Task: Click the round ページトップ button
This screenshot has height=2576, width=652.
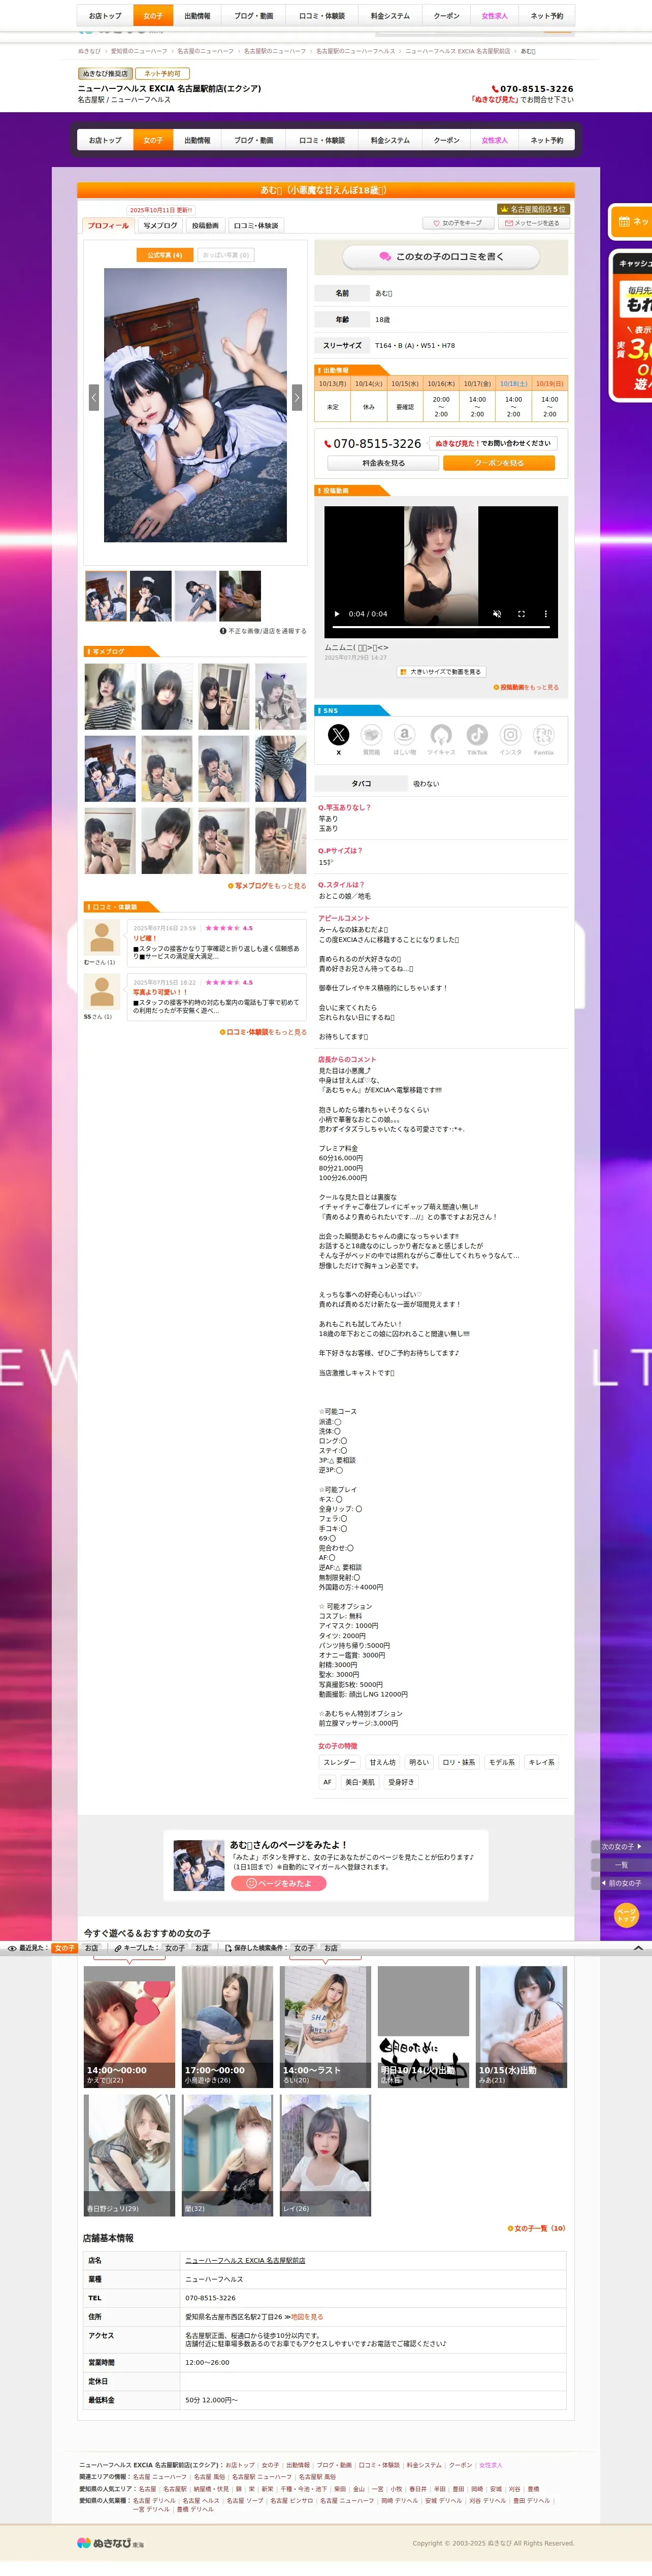Action: (626, 1914)
